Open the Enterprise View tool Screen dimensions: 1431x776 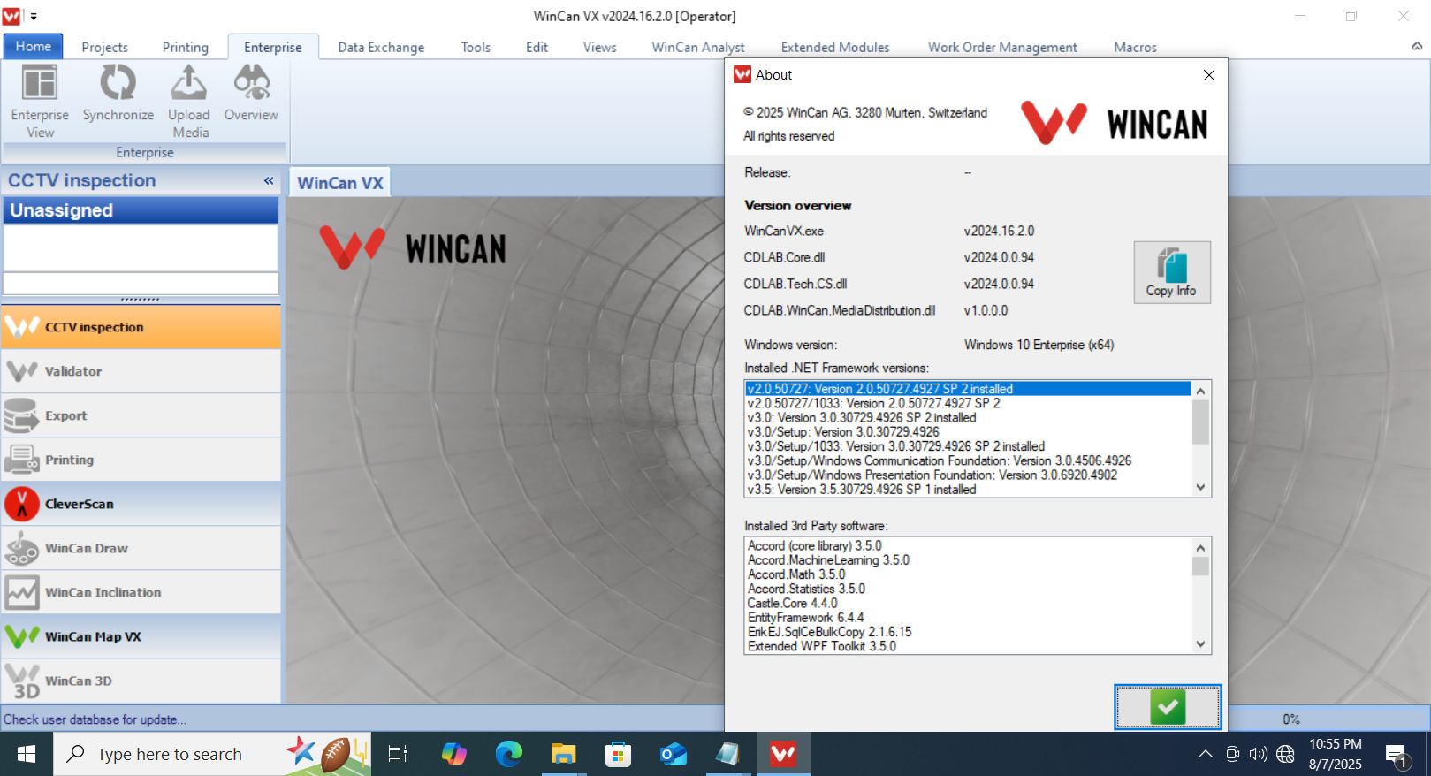40,101
